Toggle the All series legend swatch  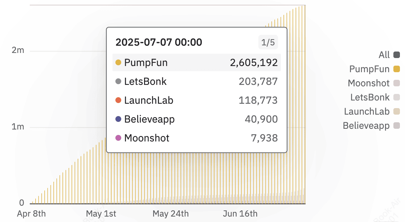click(397, 55)
